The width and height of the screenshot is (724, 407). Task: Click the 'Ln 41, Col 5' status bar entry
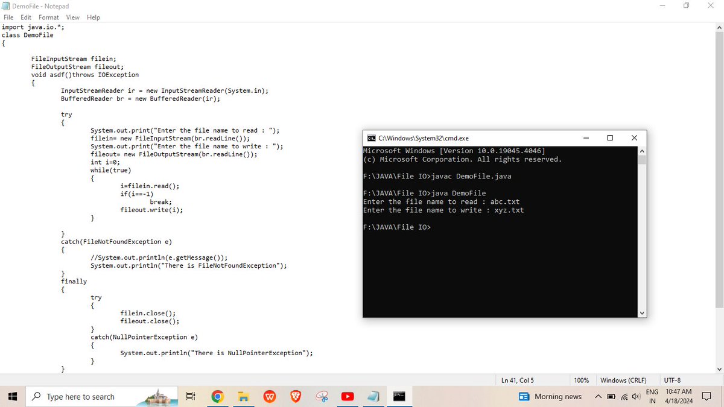(x=518, y=380)
